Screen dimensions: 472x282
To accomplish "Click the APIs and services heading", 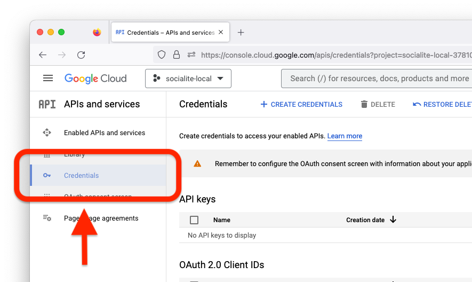I will 102,104.
